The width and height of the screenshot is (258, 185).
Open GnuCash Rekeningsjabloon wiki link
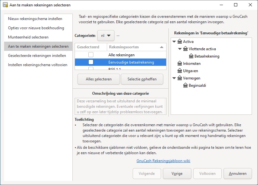163,161
